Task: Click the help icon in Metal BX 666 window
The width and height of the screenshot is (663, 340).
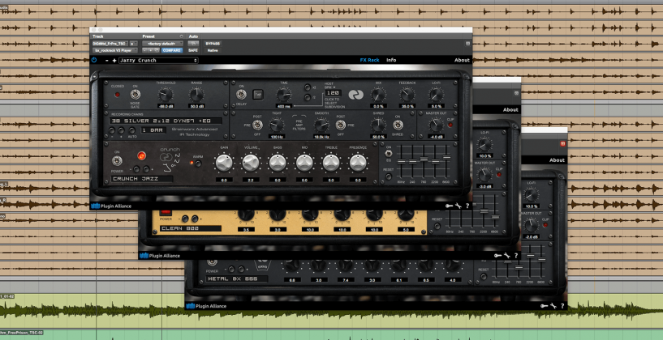Action: (563, 306)
